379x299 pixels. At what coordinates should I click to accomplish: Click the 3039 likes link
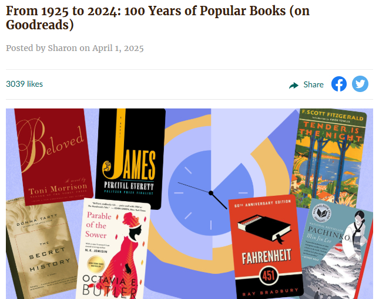[x=25, y=84]
